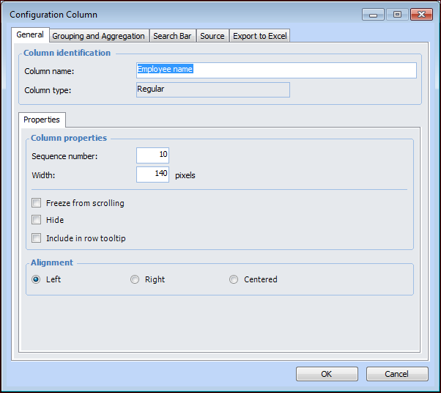
Task: Enable Freeze from scrolling checkbox
Action: 37,203
